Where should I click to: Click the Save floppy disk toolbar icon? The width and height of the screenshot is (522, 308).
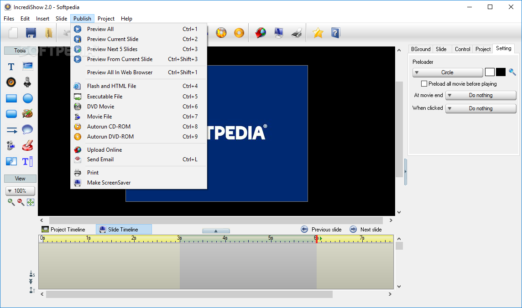pos(31,33)
